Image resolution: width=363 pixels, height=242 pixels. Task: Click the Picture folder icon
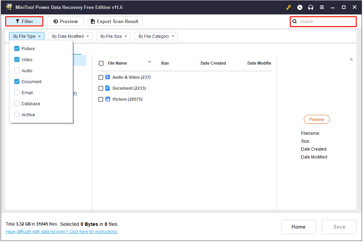coord(108,99)
